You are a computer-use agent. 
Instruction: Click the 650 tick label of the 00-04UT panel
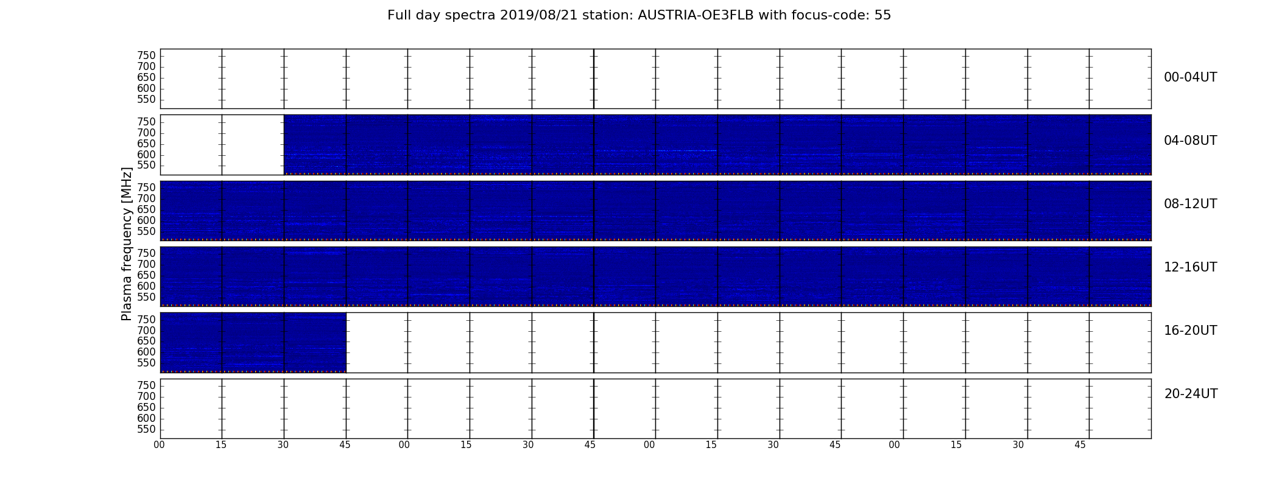pyautogui.click(x=146, y=78)
